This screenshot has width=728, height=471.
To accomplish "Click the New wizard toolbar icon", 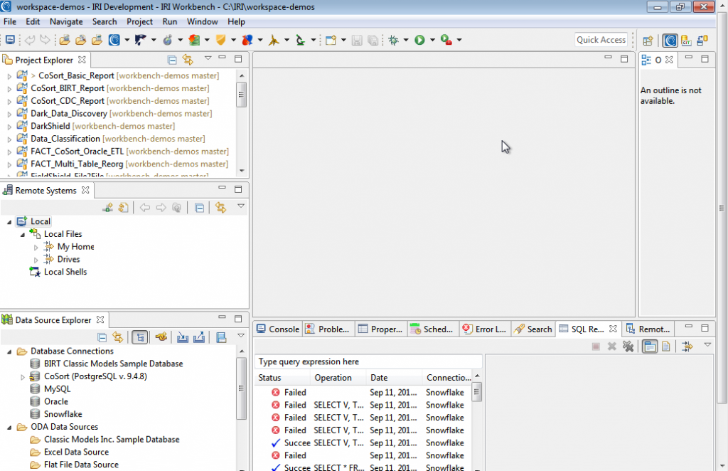I will click(x=331, y=40).
